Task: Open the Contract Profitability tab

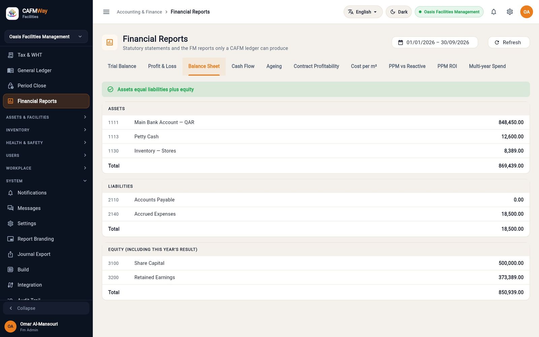Action: (316, 66)
